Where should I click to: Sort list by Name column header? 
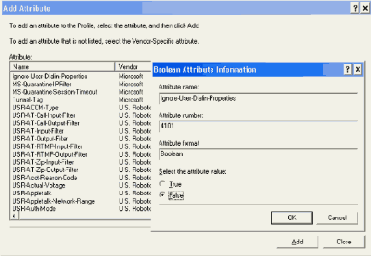[62, 66]
